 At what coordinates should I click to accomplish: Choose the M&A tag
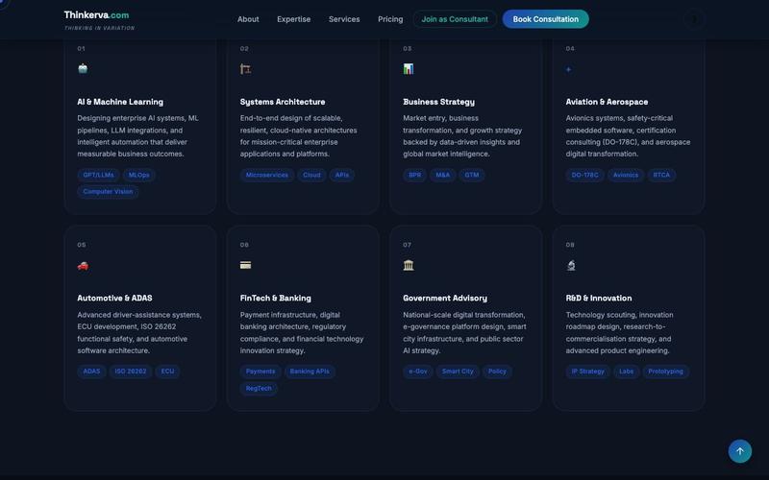443,175
